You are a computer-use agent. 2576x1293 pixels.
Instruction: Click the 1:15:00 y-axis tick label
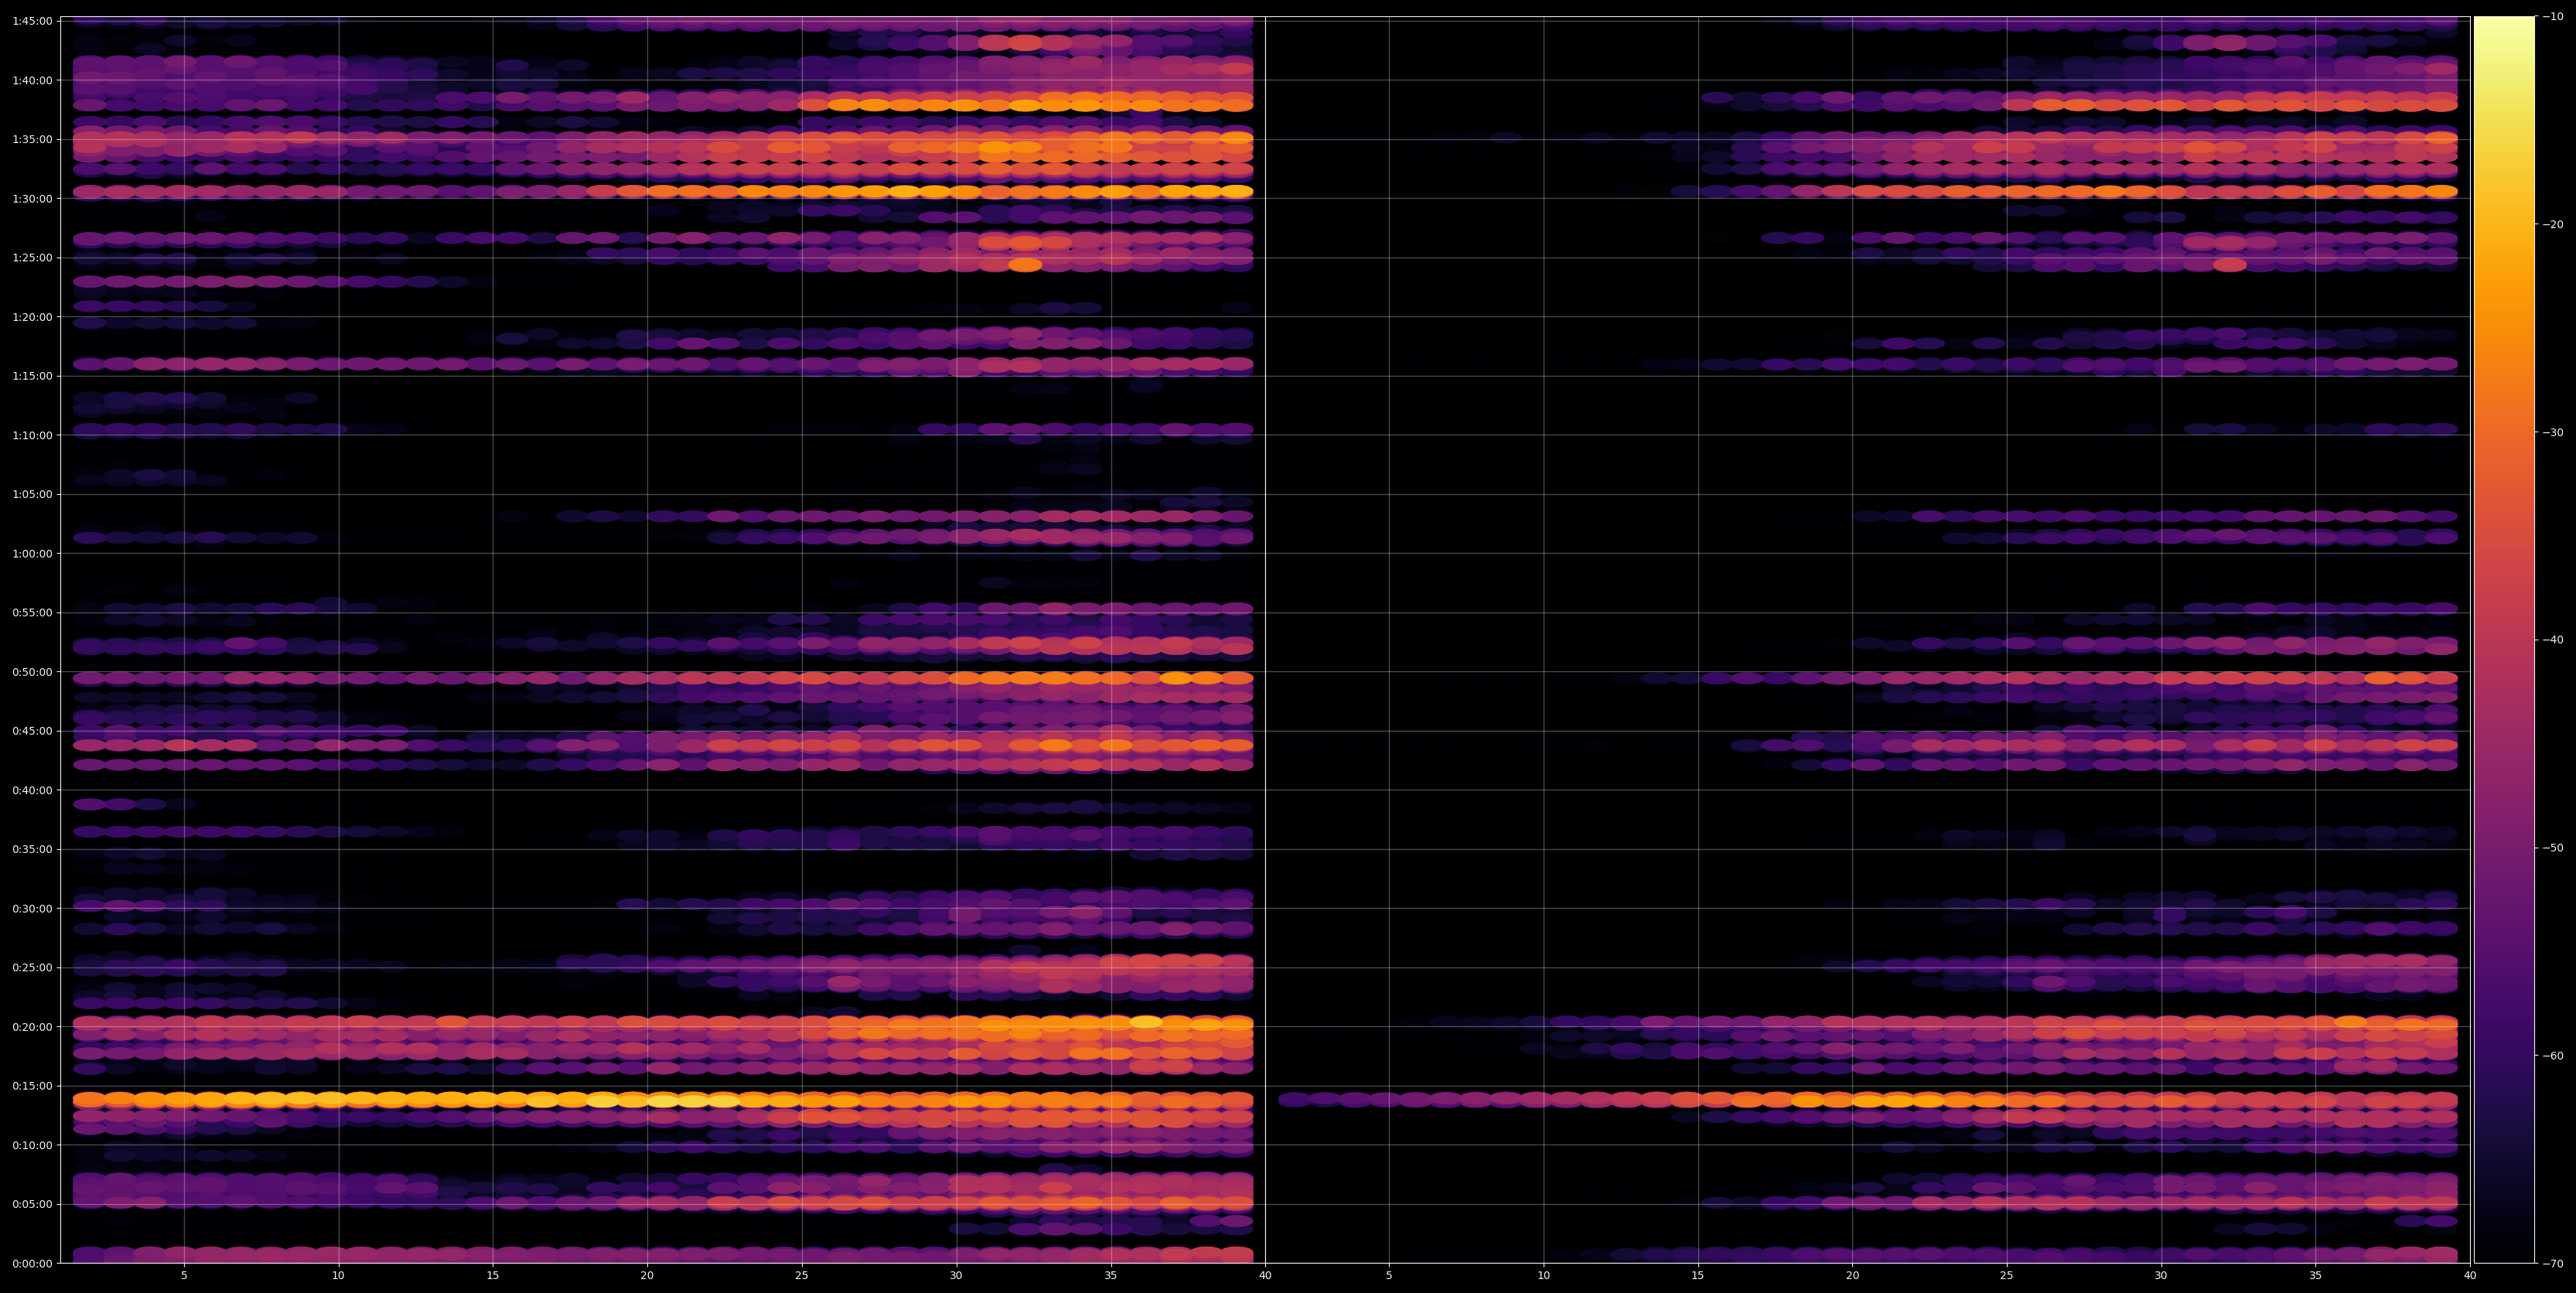pos(32,376)
